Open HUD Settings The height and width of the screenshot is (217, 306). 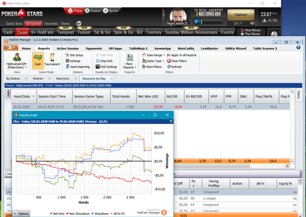106,67
